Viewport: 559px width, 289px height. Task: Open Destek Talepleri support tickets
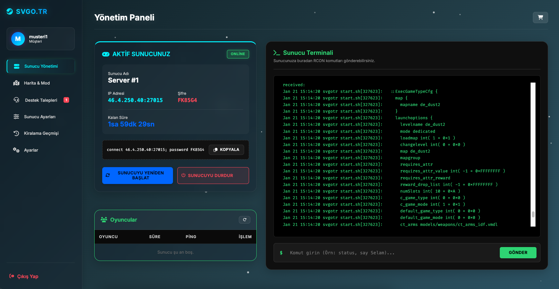41,100
